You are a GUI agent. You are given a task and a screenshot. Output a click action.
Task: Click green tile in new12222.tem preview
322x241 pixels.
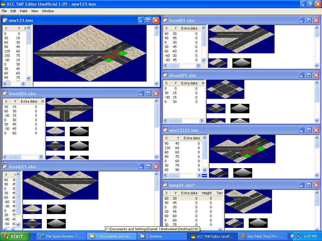[260, 149]
